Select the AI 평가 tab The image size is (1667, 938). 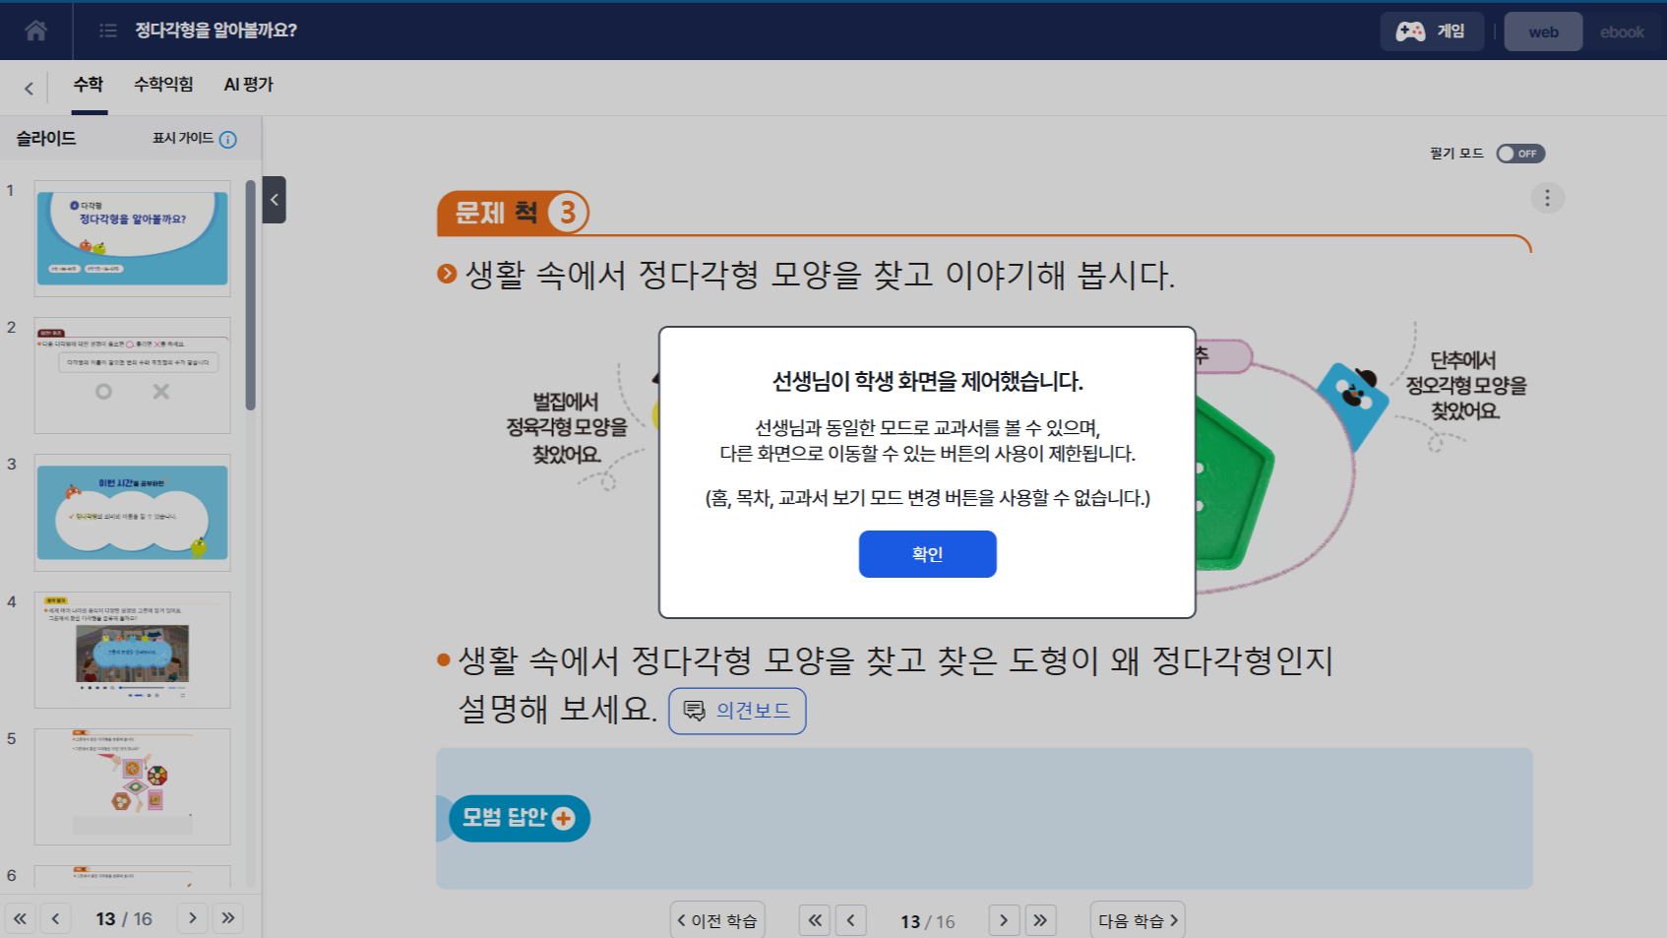pyautogui.click(x=248, y=85)
